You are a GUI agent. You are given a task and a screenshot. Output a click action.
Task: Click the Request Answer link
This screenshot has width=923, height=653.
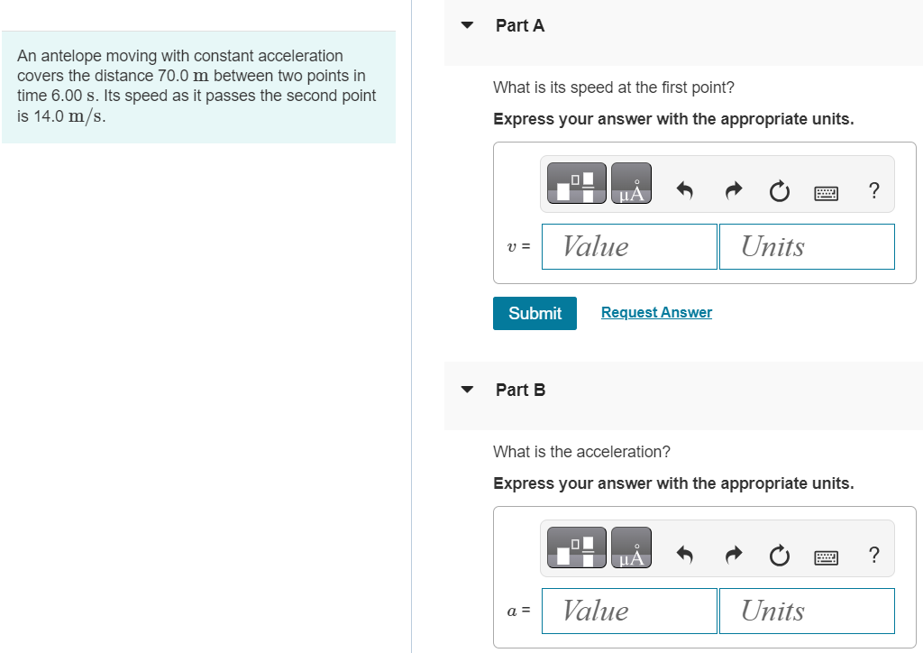click(x=656, y=313)
